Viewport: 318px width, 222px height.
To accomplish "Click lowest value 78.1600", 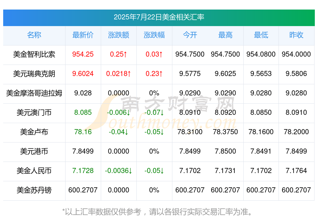I will click(261, 132).
